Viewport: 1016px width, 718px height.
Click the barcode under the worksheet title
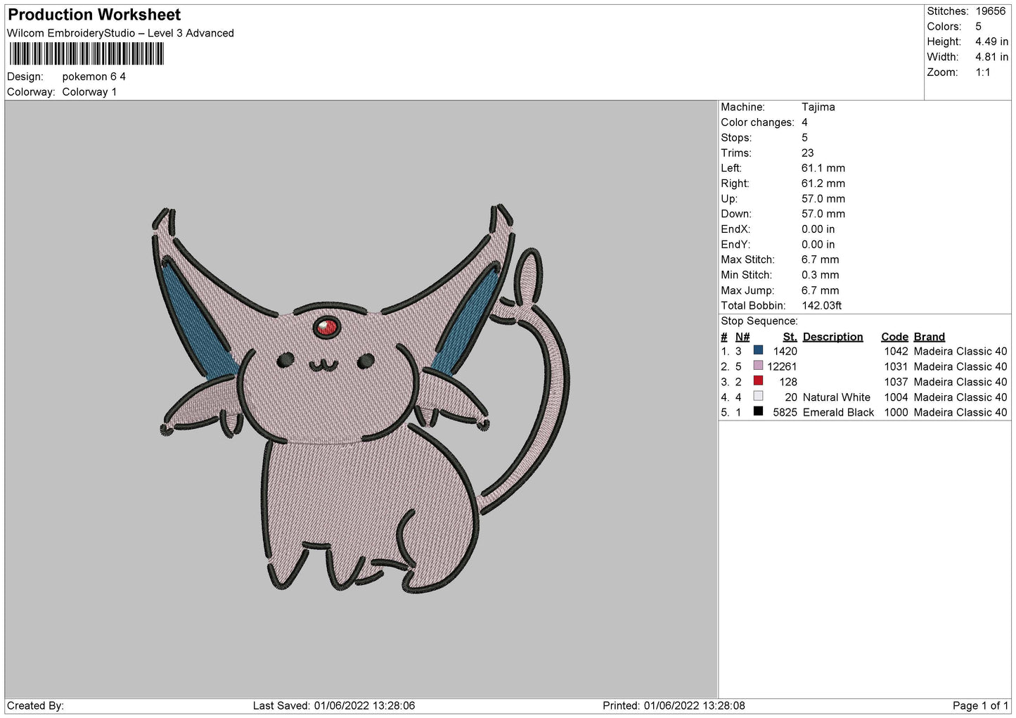click(86, 54)
